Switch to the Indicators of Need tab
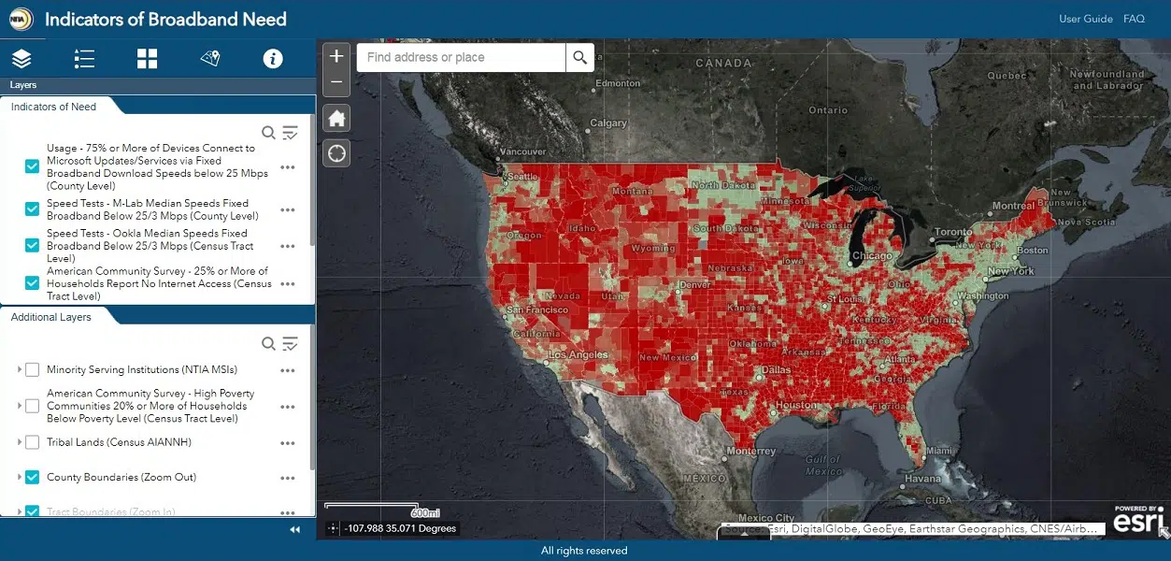The image size is (1171, 561). (x=53, y=106)
